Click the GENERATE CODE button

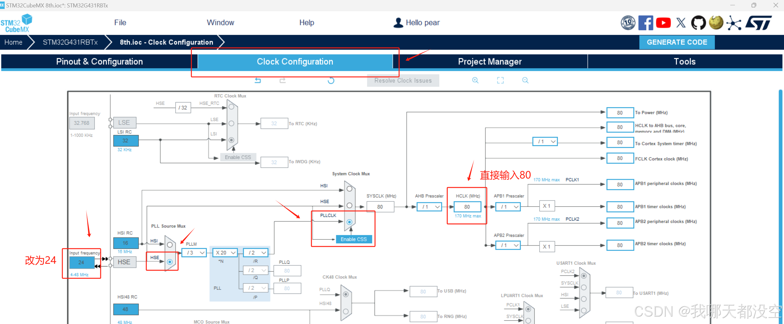tap(677, 42)
